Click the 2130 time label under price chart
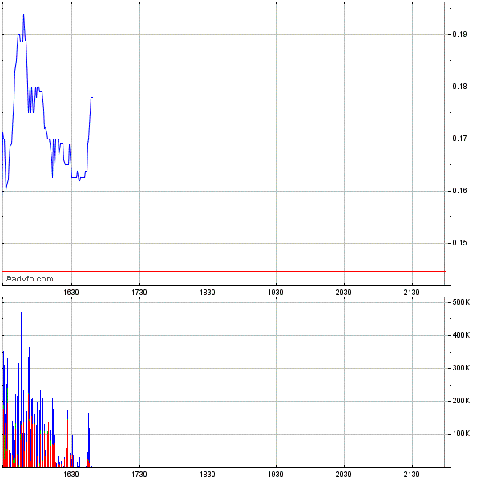Viewport: 481px width, 481px height. pyautogui.click(x=412, y=293)
